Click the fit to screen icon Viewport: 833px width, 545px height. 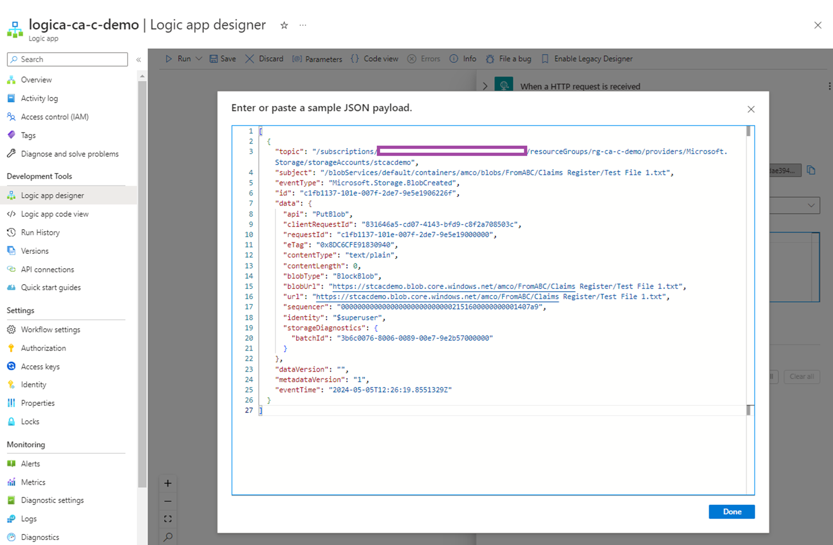point(168,519)
